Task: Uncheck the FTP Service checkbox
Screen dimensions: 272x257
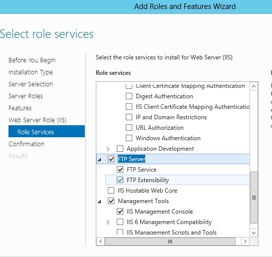Action: (x=120, y=170)
